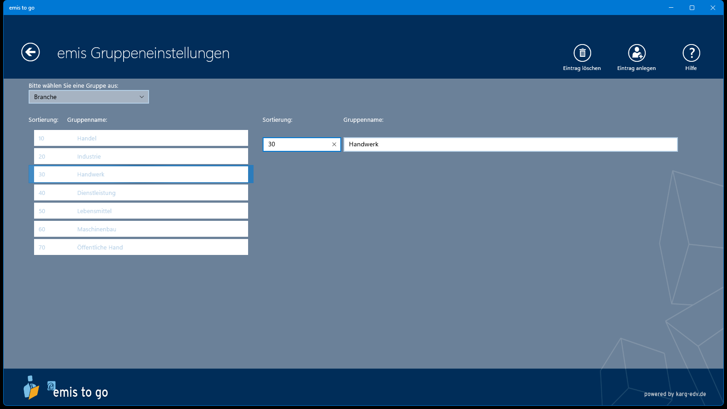Image resolution: width=727 pixels, height=409 pixels.
Task: Clear the Sortierung field with the X
Action: tap(334, 145)
